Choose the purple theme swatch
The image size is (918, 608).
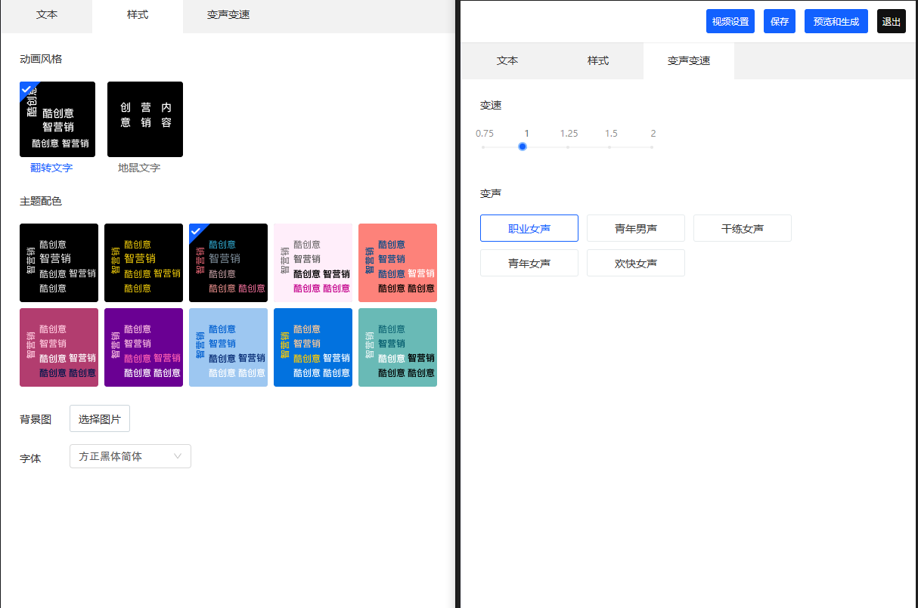point(144,347)
